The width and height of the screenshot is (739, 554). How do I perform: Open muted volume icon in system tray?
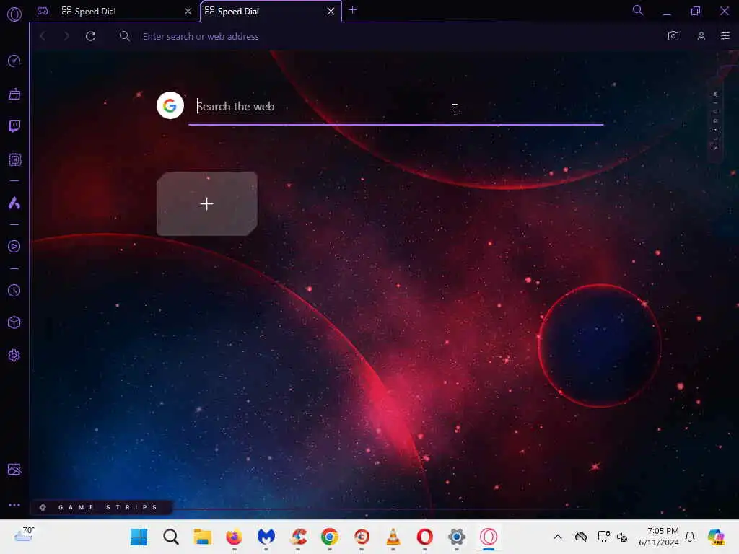tap(621, 537)
